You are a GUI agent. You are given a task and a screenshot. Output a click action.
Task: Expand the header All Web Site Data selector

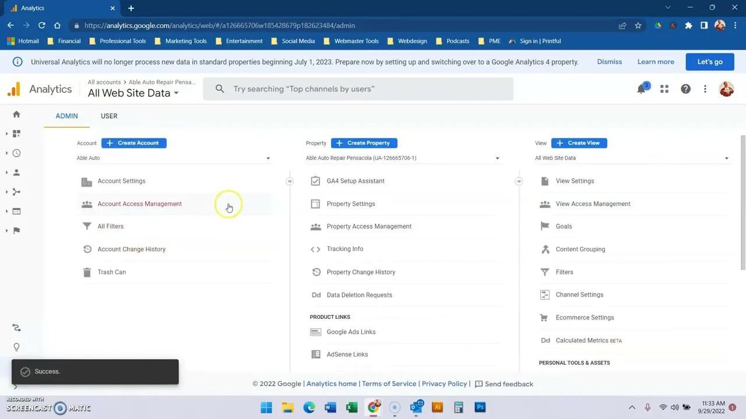click(133, 93)
